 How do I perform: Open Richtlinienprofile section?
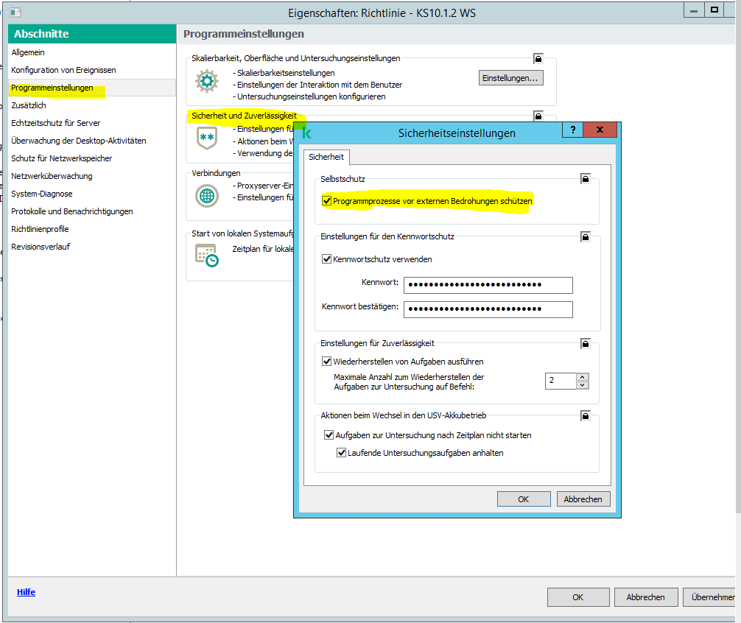41,229
